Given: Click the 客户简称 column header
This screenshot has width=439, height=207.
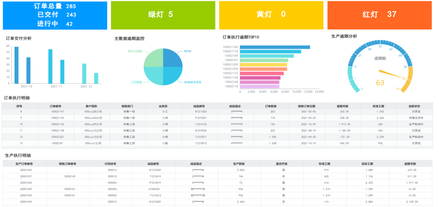Looking at the screenshot, I should click(91, 106).
